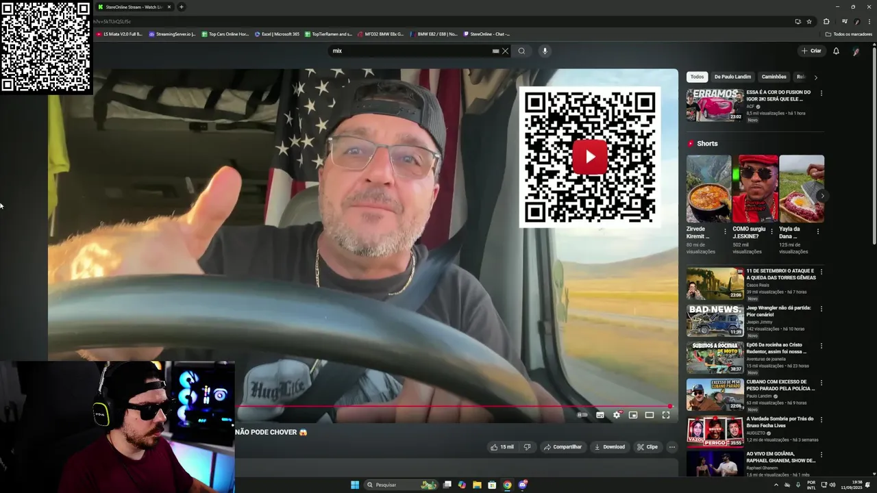This screenshot has width=877, height=493.
Task: Show next Shorts with arrow button
Action: (822, 196)
